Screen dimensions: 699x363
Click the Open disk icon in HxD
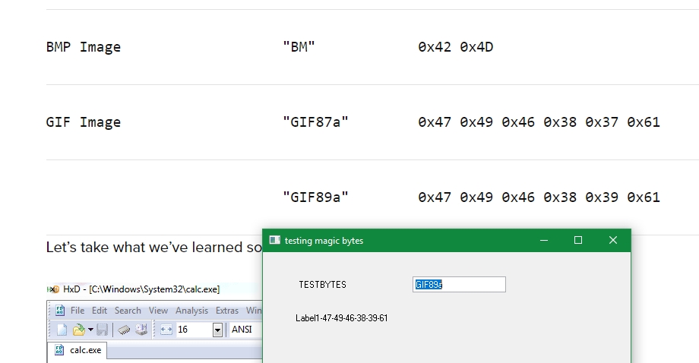click(x=141, y=330)
